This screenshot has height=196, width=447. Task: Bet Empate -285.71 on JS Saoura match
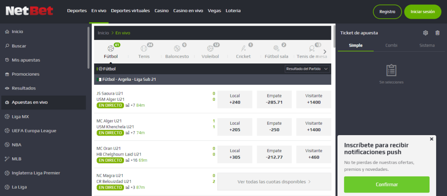click(x=274, y=99)
